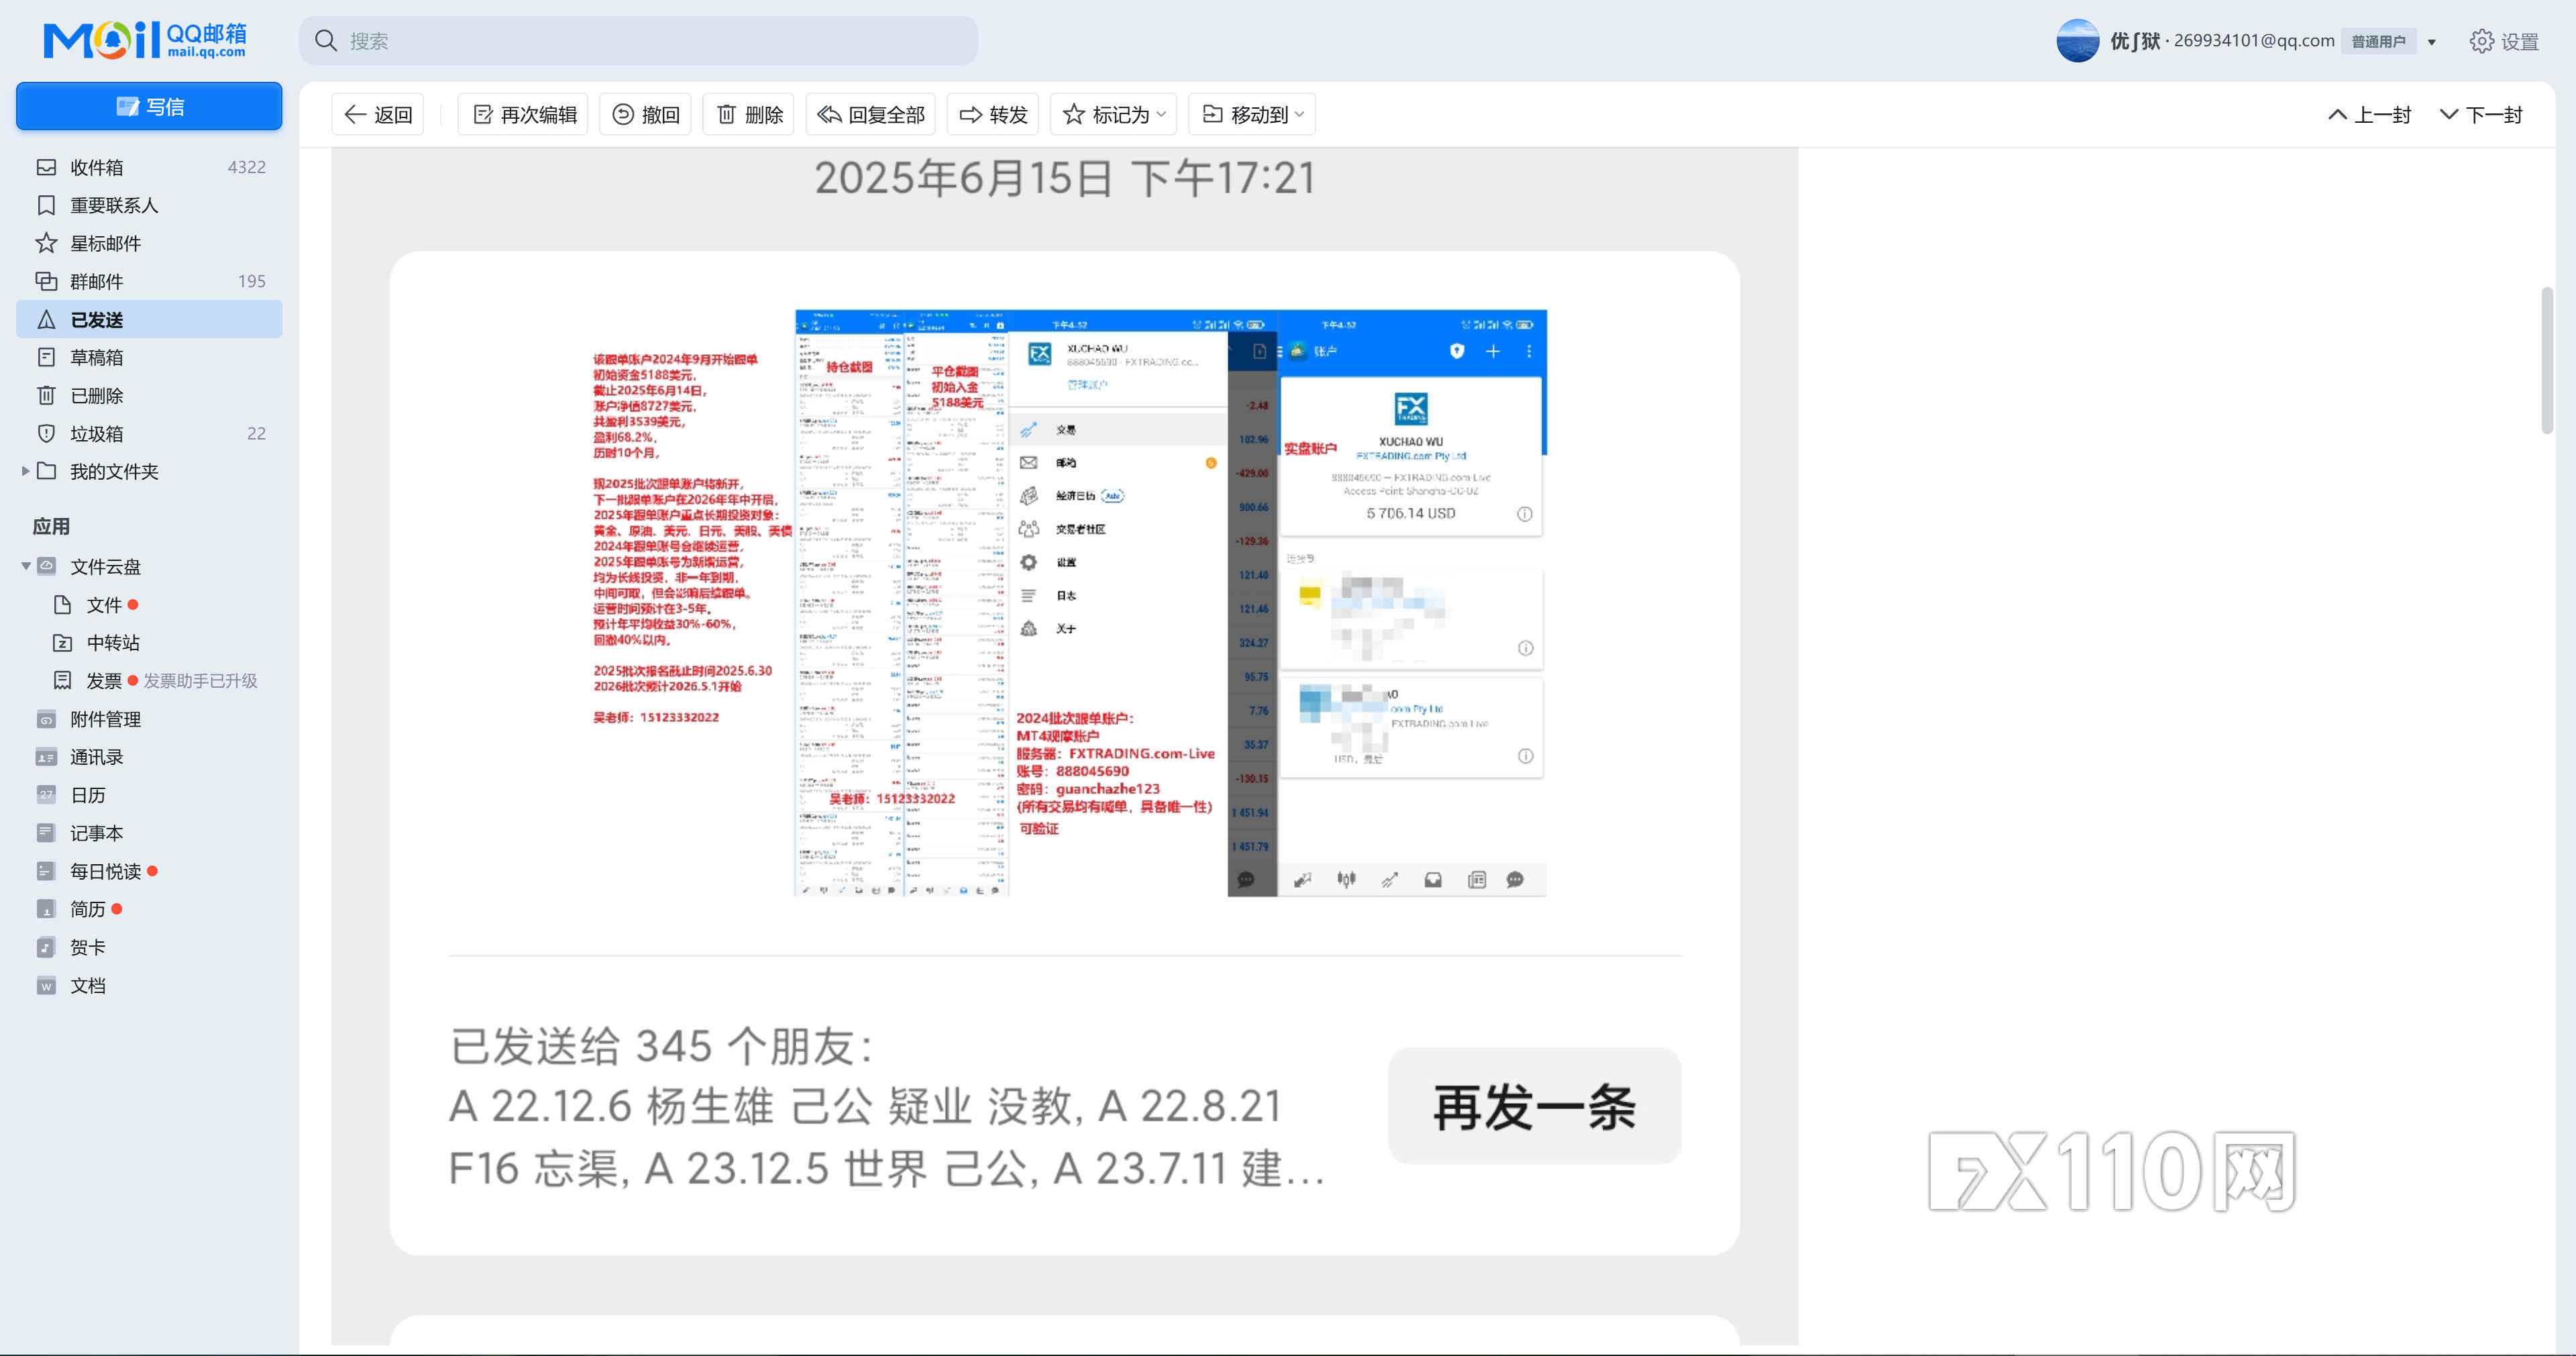Click the date text 2025年6月15日 下午17:21

pyautogui.click(x=1065, y=178)
